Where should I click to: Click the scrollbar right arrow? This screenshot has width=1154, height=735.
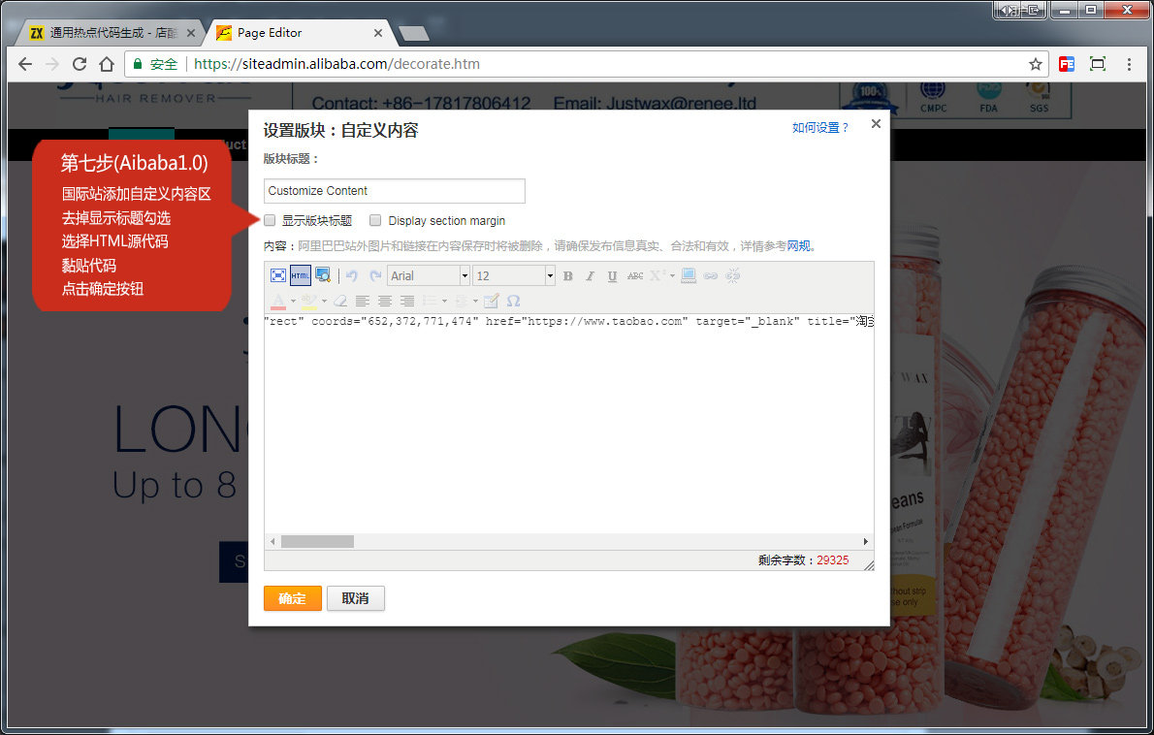865,541
